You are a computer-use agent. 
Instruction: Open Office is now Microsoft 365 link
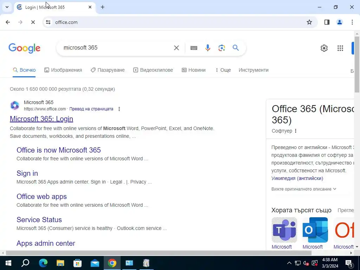tap(59, 150)
